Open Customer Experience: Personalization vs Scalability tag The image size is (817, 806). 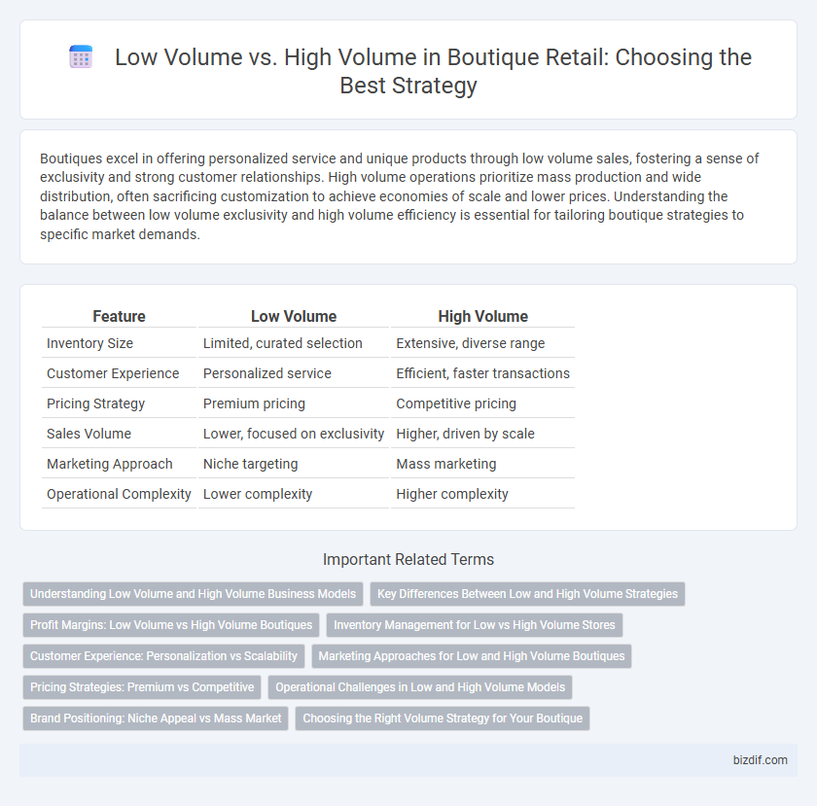click(163, 656)
